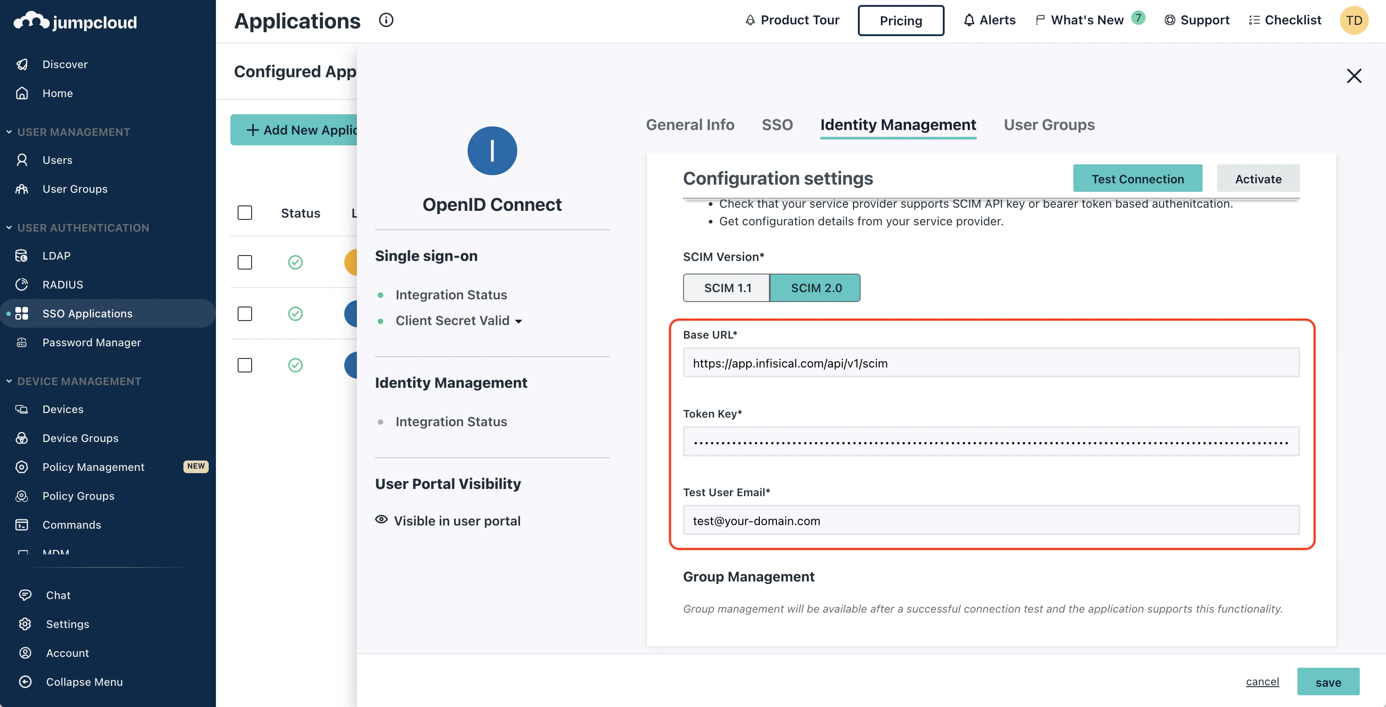This screenshot has height=707, width=1386.
Task: Click the Home house icon
Action: click(22, 93)
